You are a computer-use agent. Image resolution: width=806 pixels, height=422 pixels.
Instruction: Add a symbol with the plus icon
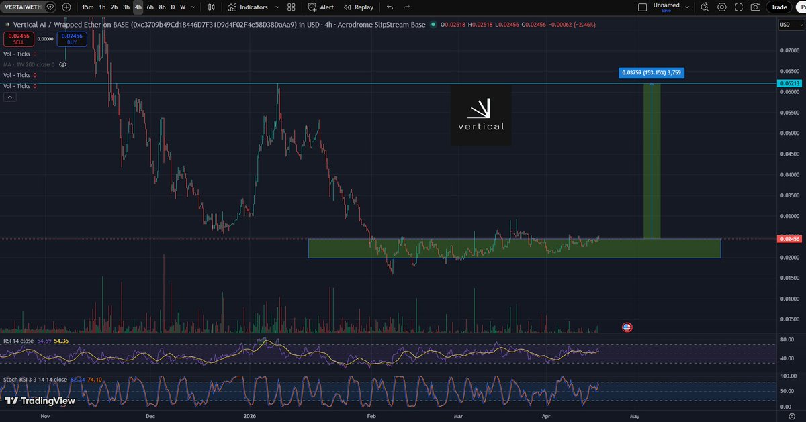[x=66, y=7]
